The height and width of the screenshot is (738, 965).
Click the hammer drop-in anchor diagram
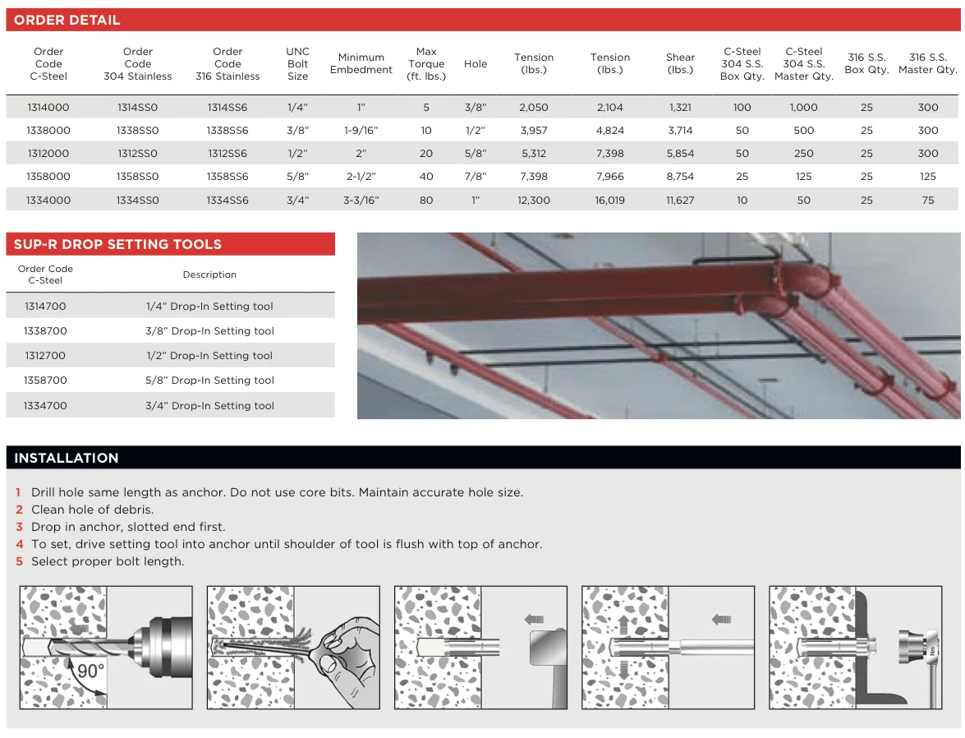click(x=480, y=648)
